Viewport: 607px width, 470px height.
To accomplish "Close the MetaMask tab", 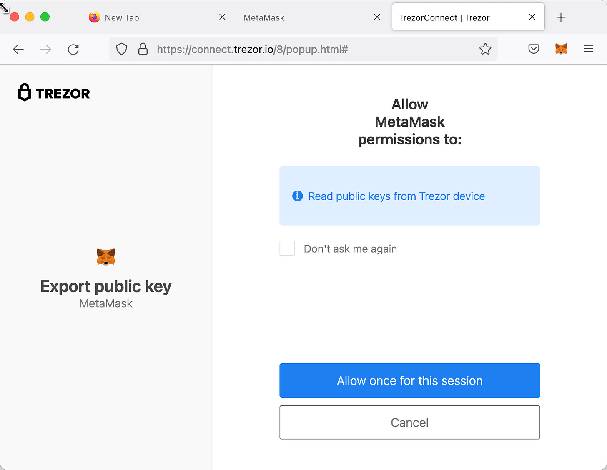I will pyautogui.click(x=377, y=17).
